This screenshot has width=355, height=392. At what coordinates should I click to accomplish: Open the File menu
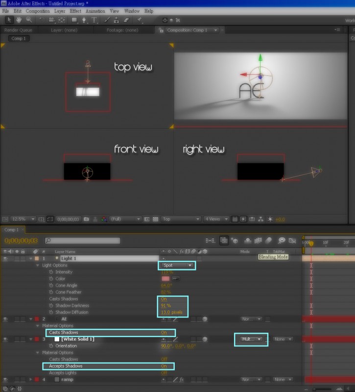coord(5,11)
